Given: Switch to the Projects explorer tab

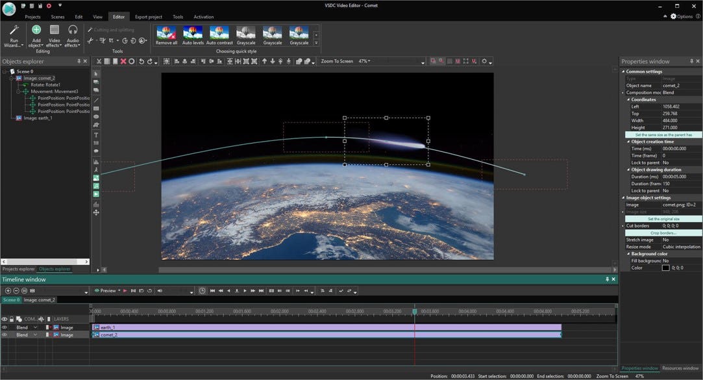Looking at the screenshot, I should (x=18, y=268).
